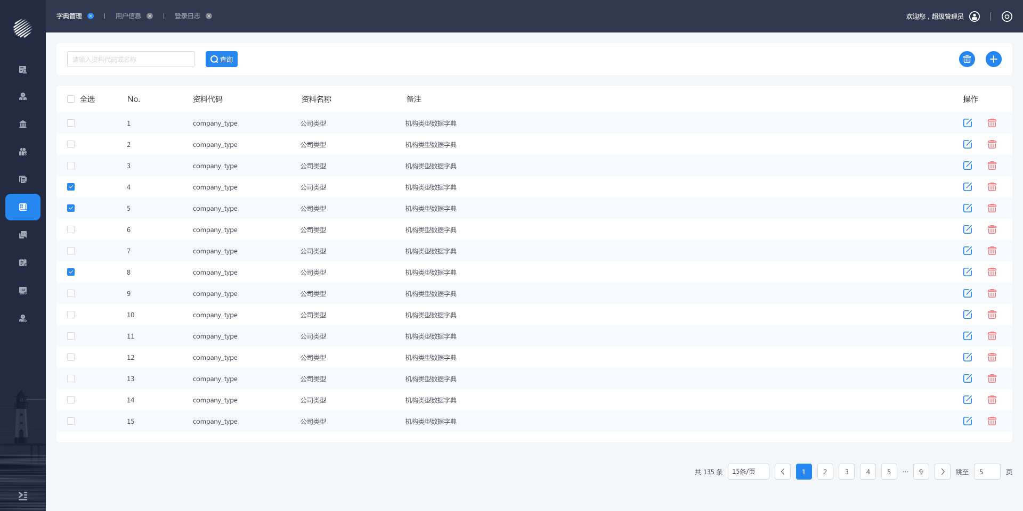Go to page 9 in pagination
Viewport: 1023px width, 511px height.
click(921, 472)
